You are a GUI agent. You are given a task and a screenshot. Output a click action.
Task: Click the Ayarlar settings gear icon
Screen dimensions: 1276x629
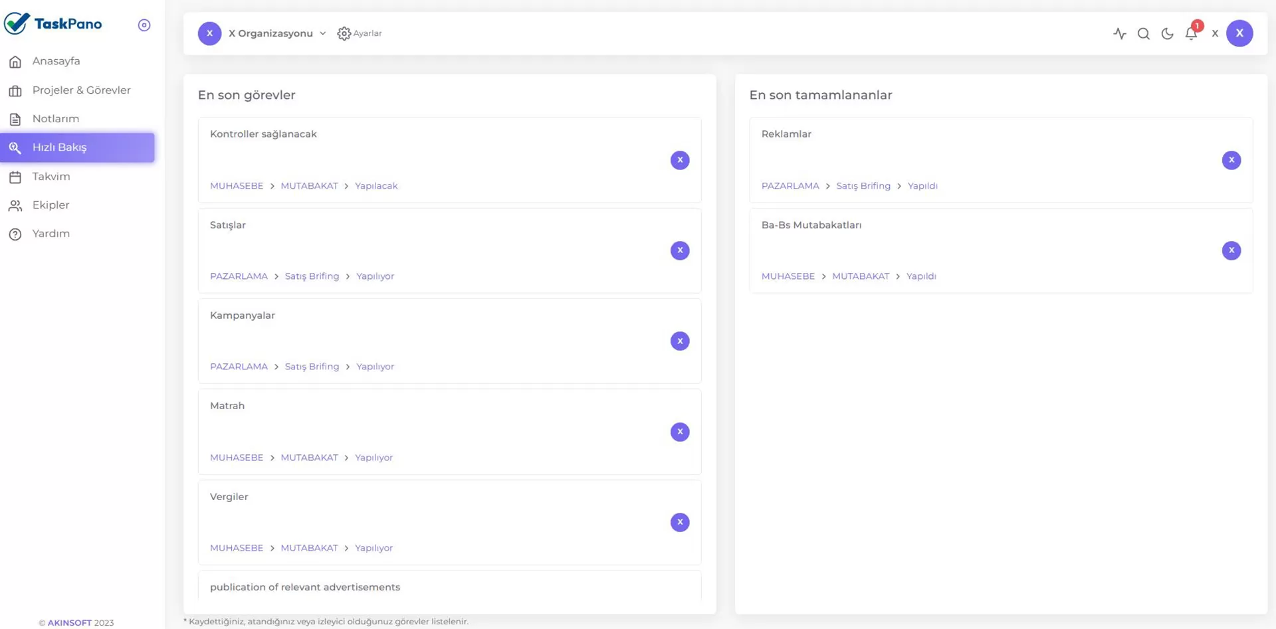[x=344, y=33]
